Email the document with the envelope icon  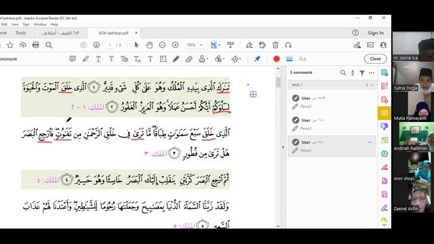coord(370,45)
